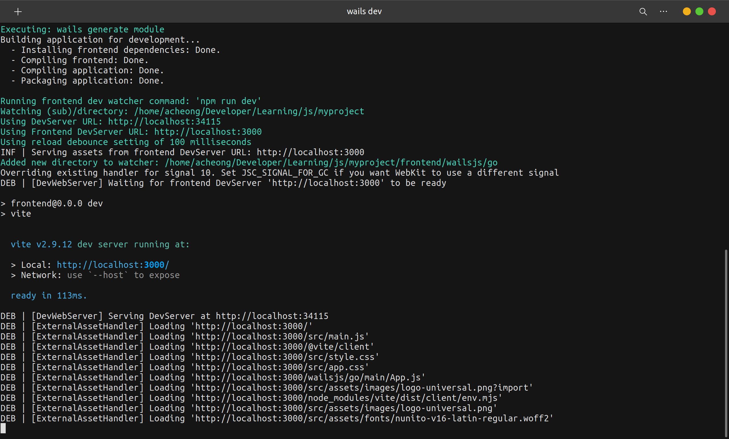Screen dimensions: 729x439
Task: Open the terminal options menu
Action: (663, 12)
